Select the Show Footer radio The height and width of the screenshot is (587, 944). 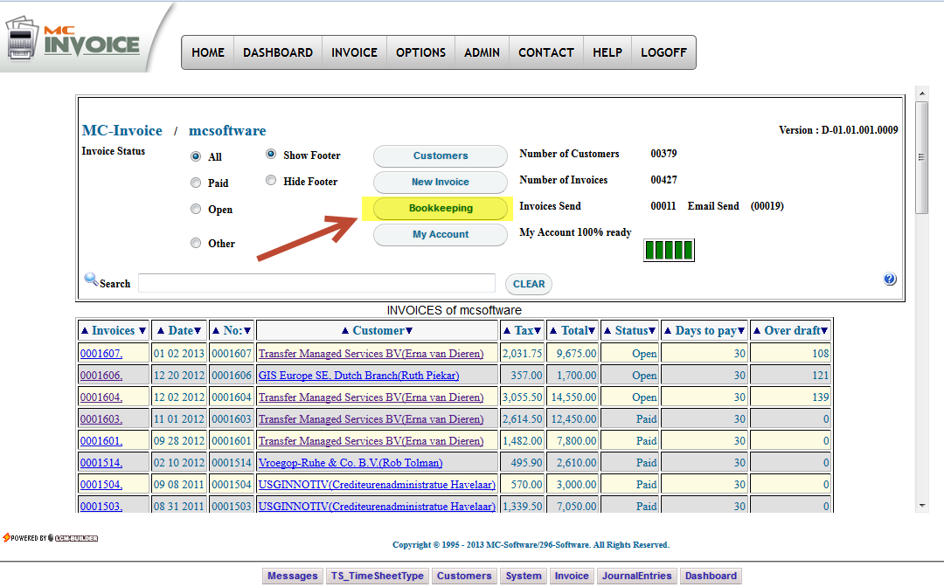click(271, 154)
